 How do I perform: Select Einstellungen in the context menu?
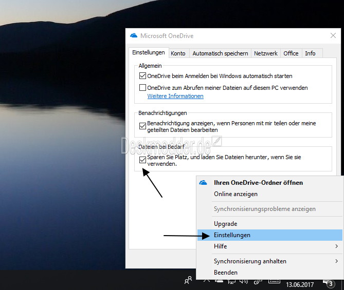270,235
